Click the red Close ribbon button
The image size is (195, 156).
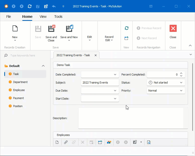click(x=173, y=32)
